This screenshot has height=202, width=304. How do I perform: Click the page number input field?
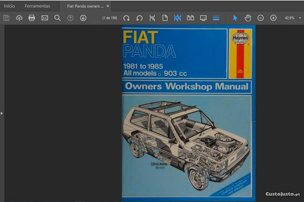[x=96, y=18]
